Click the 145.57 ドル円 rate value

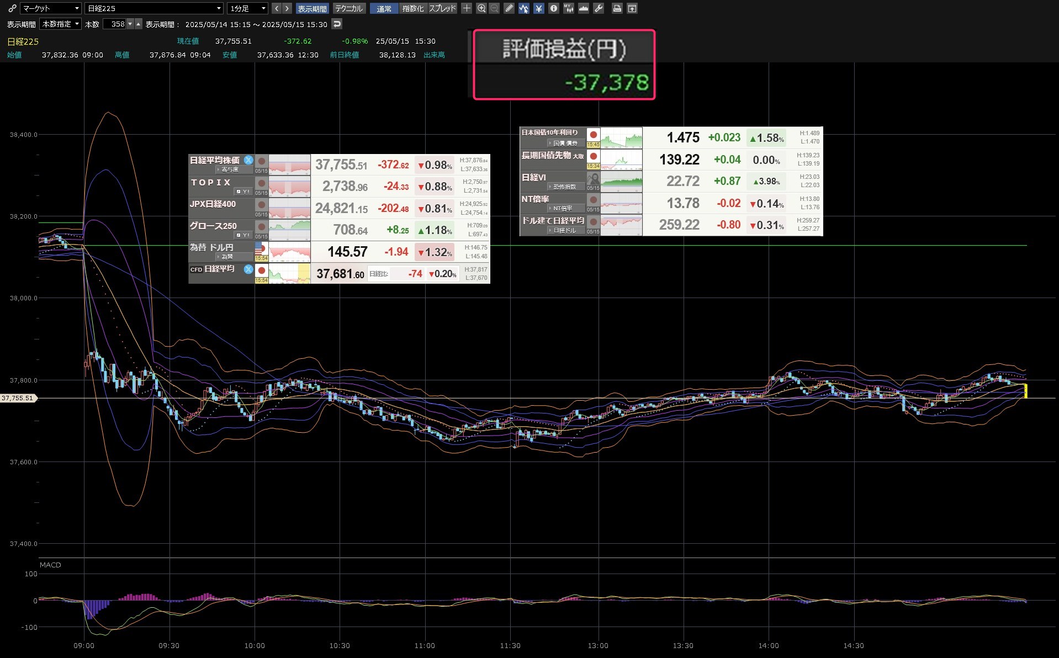[347, 252]
